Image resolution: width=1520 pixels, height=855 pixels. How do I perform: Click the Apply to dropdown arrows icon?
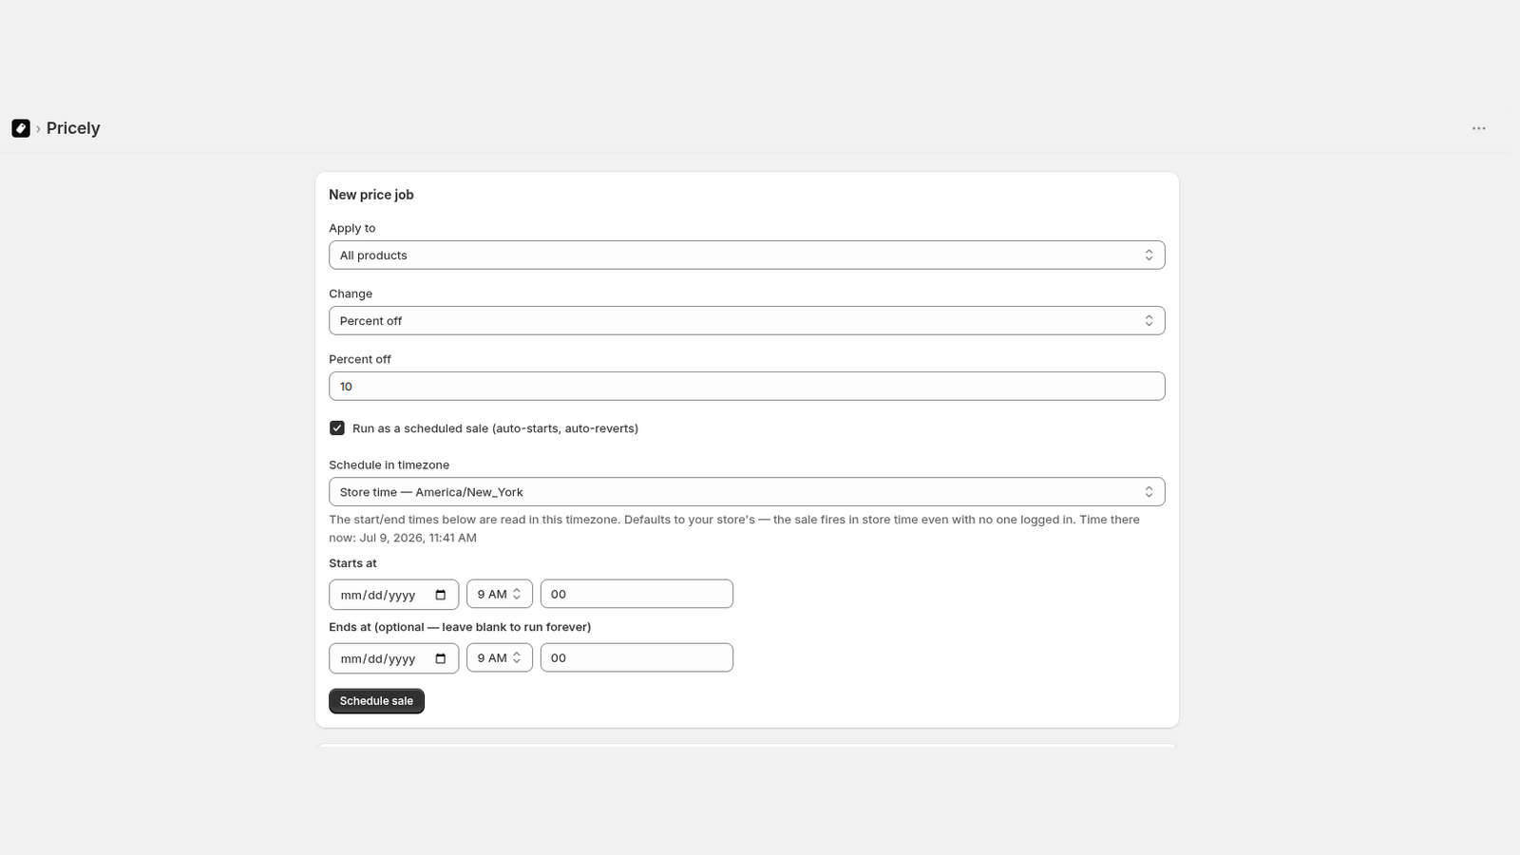1149,256
